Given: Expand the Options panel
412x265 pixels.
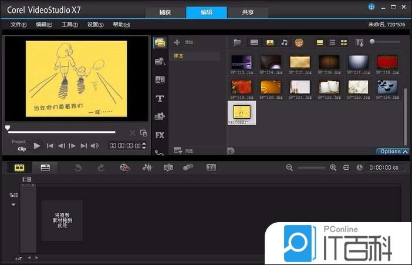Looking at the screenshot, I should pos(393,152).
